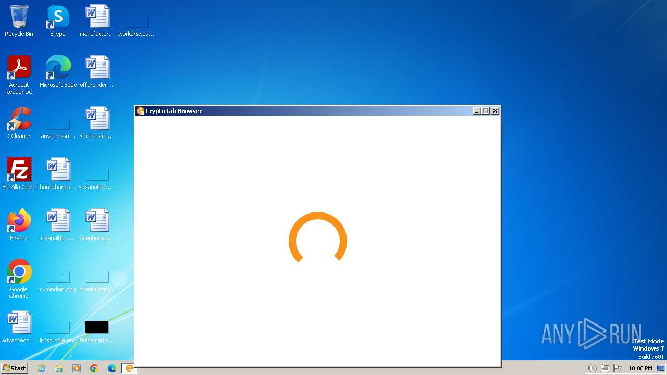Viewport: 667px width, 375px height.
Task: Select the advancedc... Word document
Action: [19, 327]
